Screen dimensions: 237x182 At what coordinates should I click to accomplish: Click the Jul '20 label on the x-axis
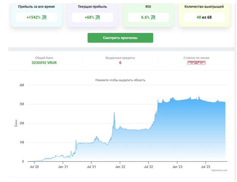point(35,166)
